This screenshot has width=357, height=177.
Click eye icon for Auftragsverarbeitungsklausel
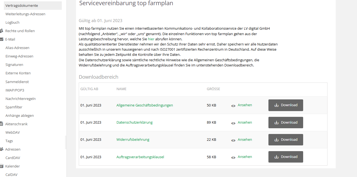[x=233, y=157]
